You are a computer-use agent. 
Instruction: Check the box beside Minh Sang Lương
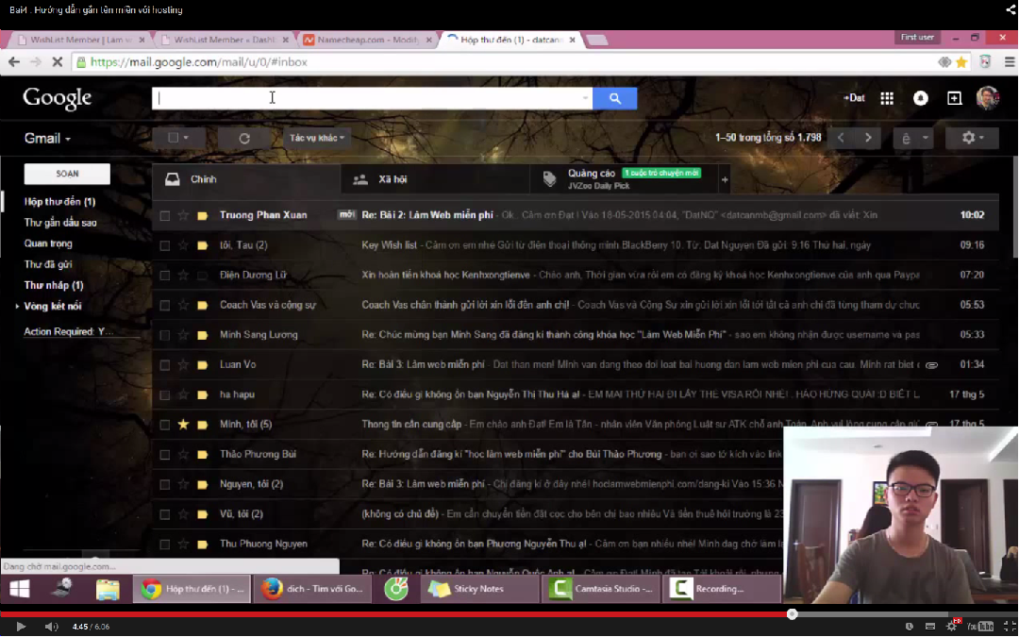tap(165, 335)
